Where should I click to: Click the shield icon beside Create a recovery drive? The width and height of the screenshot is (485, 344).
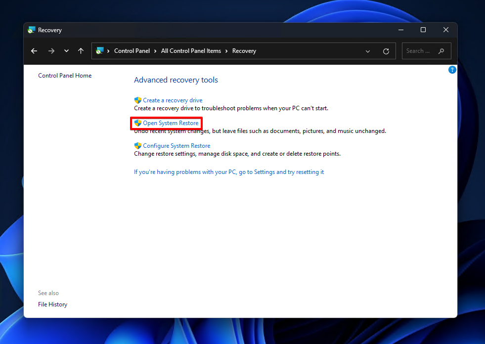[137, 100]
